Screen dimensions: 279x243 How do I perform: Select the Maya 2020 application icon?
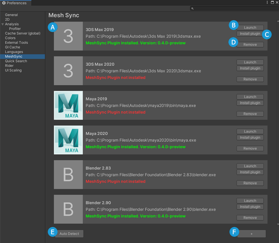point(68,140)
